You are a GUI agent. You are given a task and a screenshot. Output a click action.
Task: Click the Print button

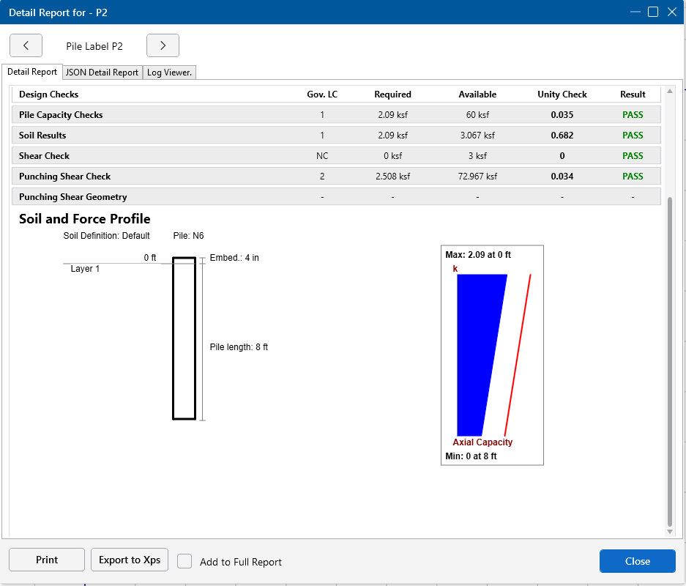47,560
